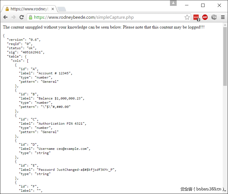
Task: Select the rodneybeede.com tab
Action: tap(29, 9)
